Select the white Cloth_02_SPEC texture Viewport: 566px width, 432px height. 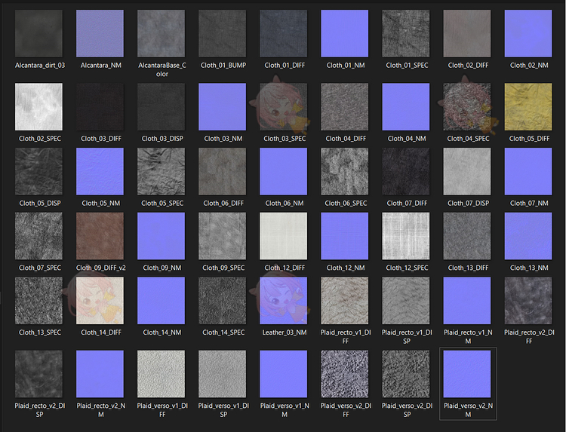point(38,107)
